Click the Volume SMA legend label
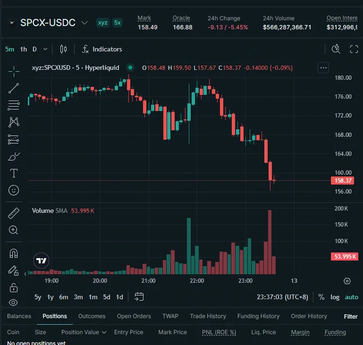Screen dimensions: 363x345 click(50, 211)
